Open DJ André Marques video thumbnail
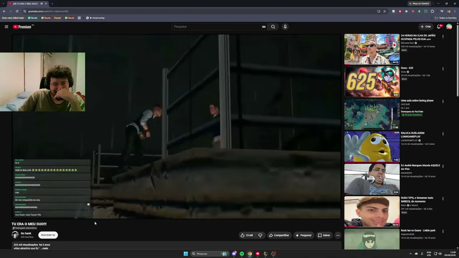The image size is (459, 258). (372, 179)
